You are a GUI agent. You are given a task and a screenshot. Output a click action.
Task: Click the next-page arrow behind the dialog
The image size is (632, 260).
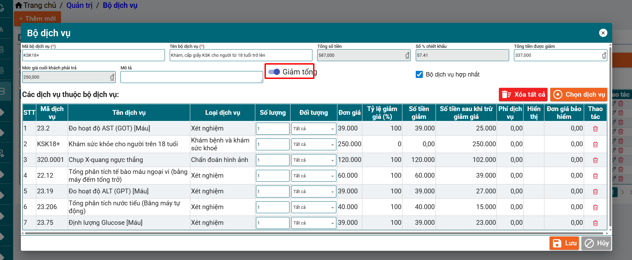[623, 192]
